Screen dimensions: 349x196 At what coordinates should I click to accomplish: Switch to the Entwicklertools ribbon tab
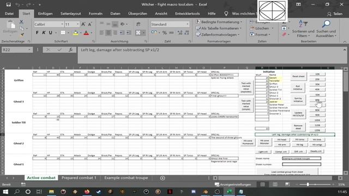188,14
